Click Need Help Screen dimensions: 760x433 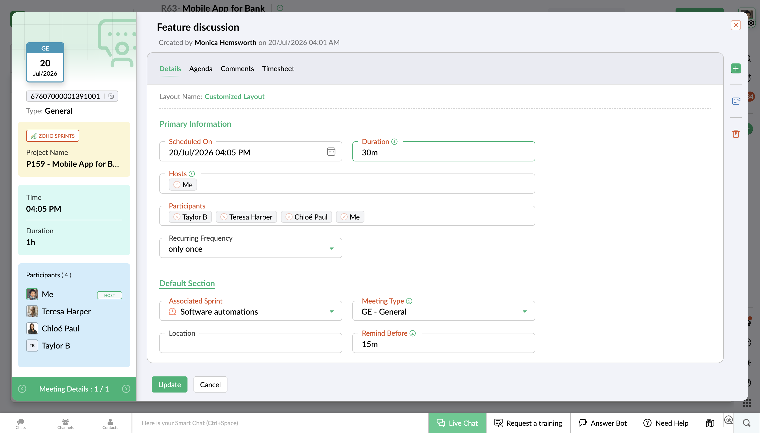tap(666, 423)
